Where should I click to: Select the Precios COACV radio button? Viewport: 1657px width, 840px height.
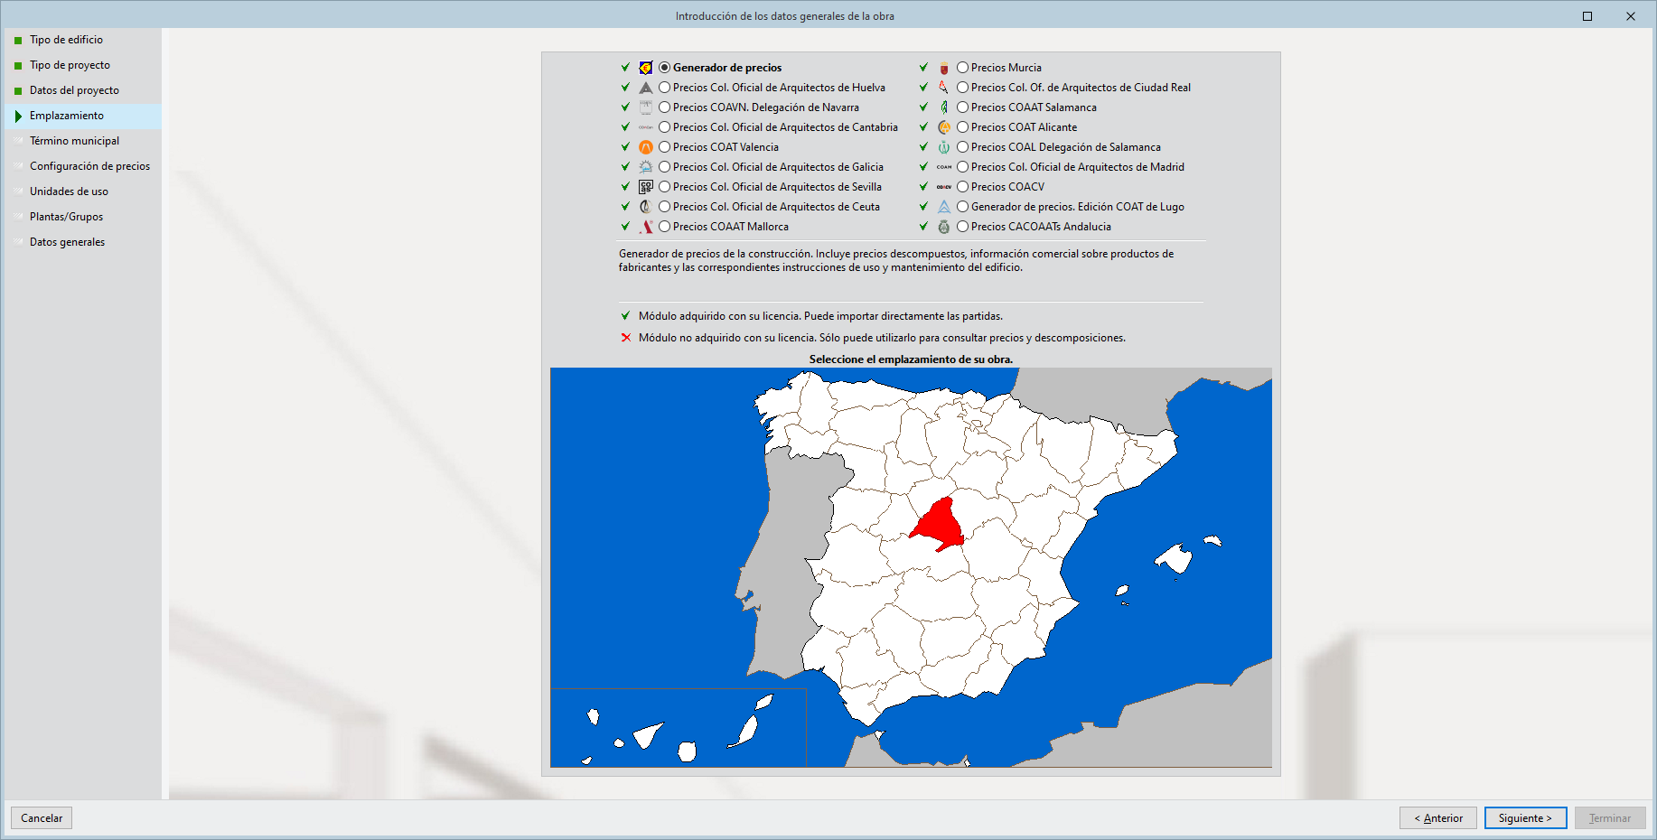[963, 187]
